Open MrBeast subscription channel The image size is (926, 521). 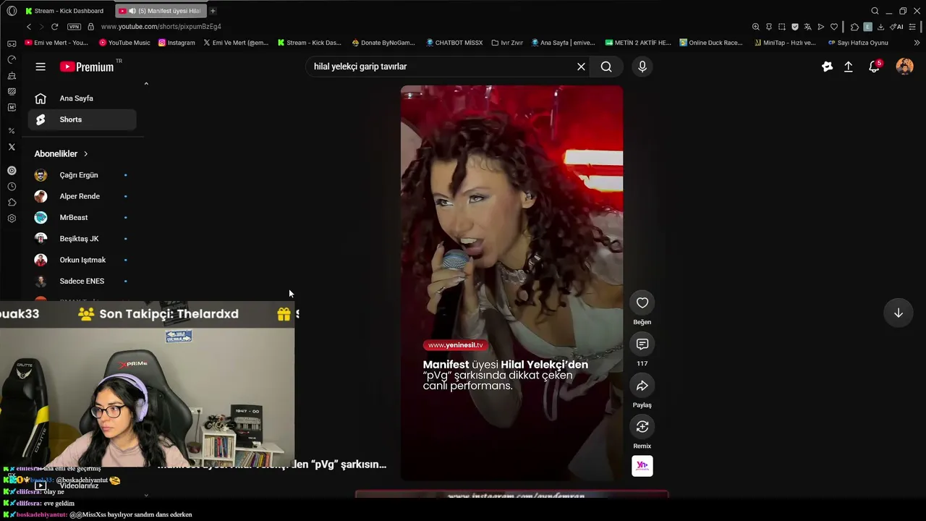pos(82,218)
